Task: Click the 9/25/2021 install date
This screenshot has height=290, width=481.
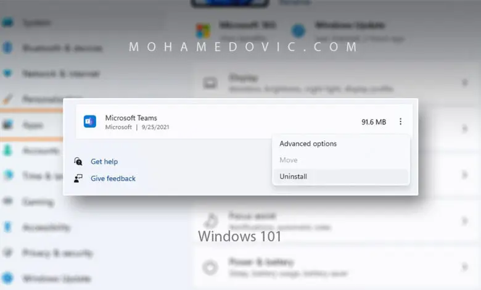Action: (x=155, y=127)
